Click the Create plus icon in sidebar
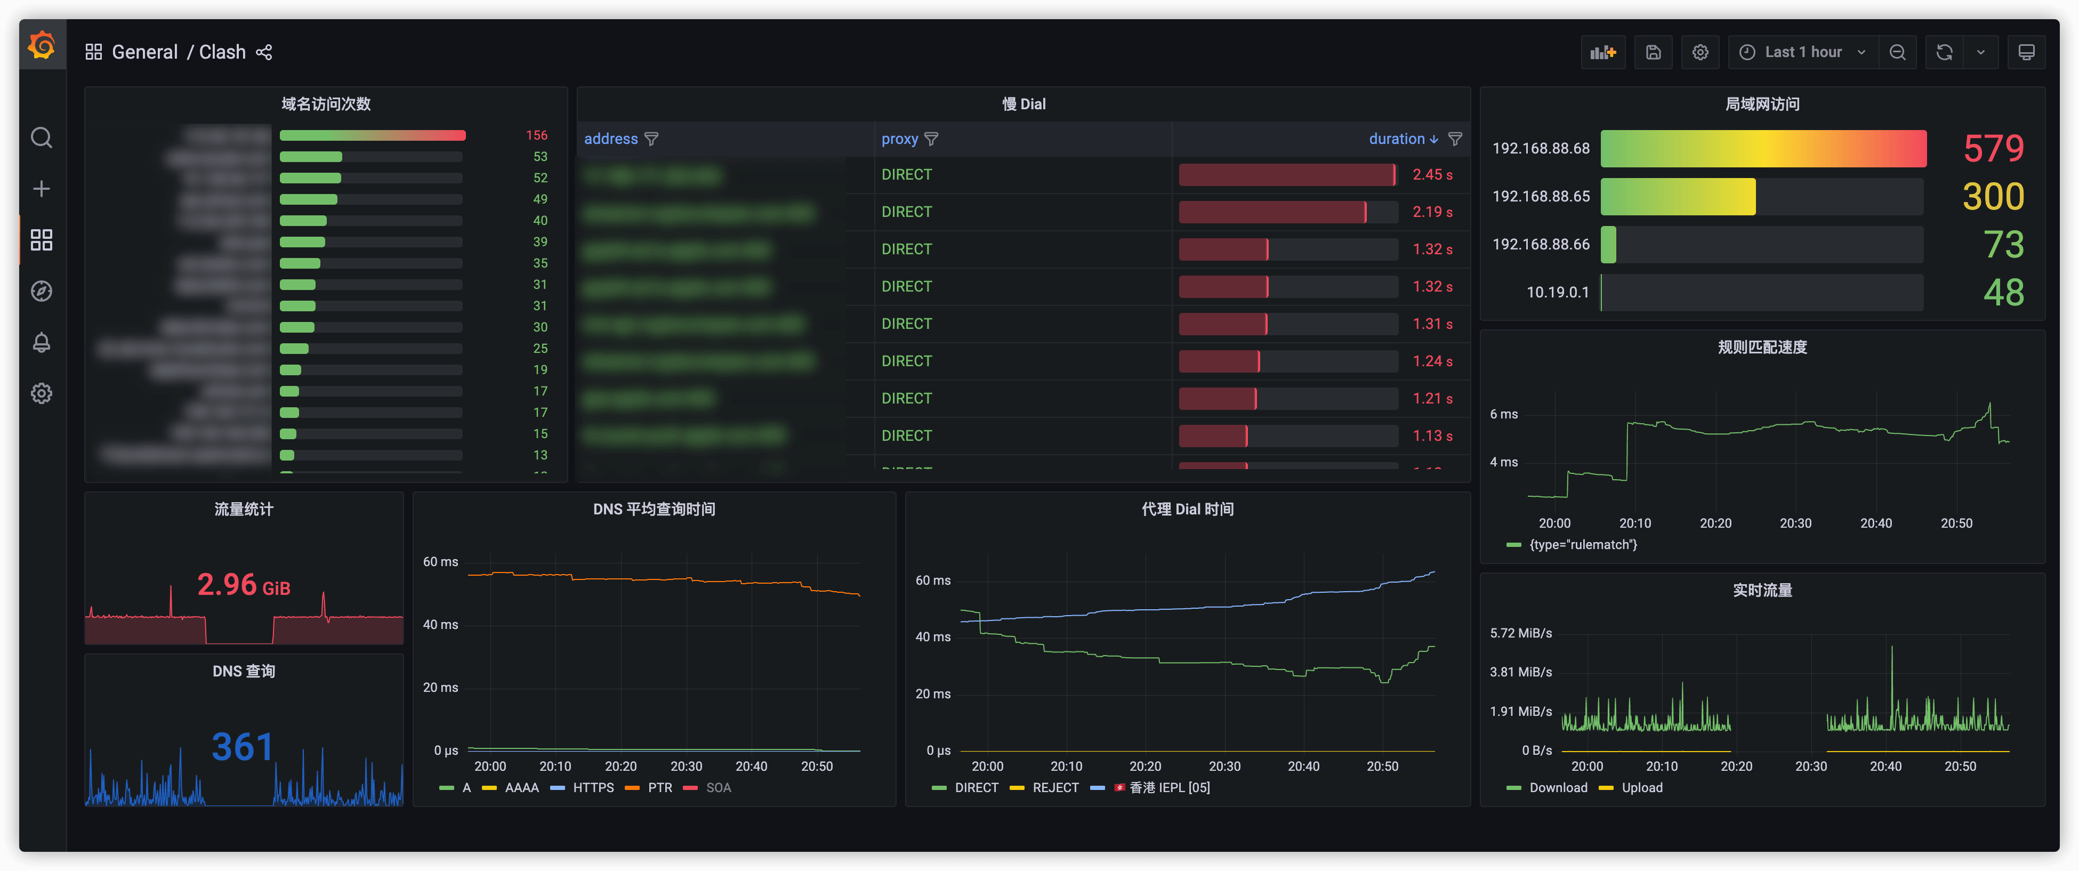 [x=42, y=189]
